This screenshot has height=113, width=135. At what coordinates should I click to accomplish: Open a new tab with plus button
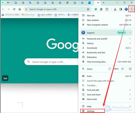(103, 3)
